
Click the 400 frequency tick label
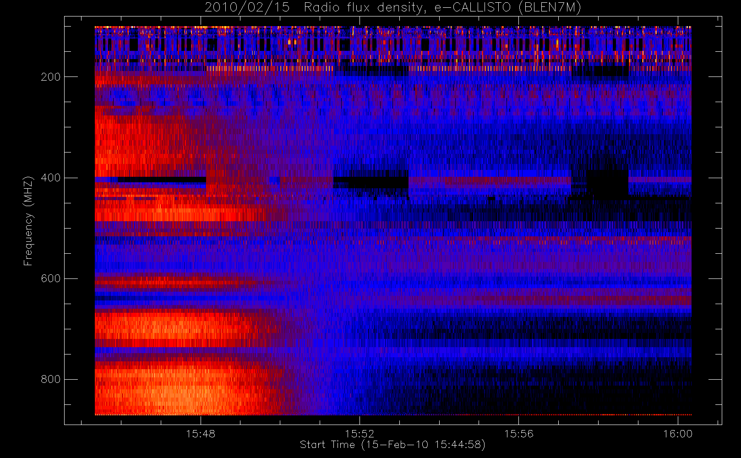pyautogui.click(x=50, y=178)
